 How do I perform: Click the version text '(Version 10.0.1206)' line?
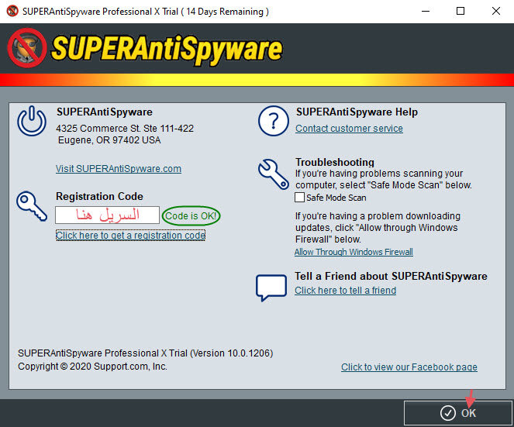(146, 353)
